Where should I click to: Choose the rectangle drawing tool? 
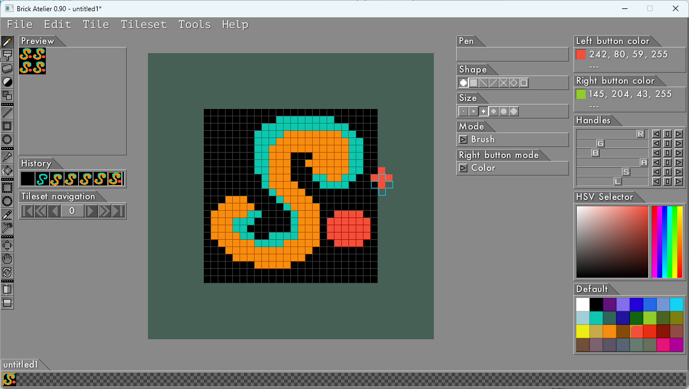tap(7, 126)
